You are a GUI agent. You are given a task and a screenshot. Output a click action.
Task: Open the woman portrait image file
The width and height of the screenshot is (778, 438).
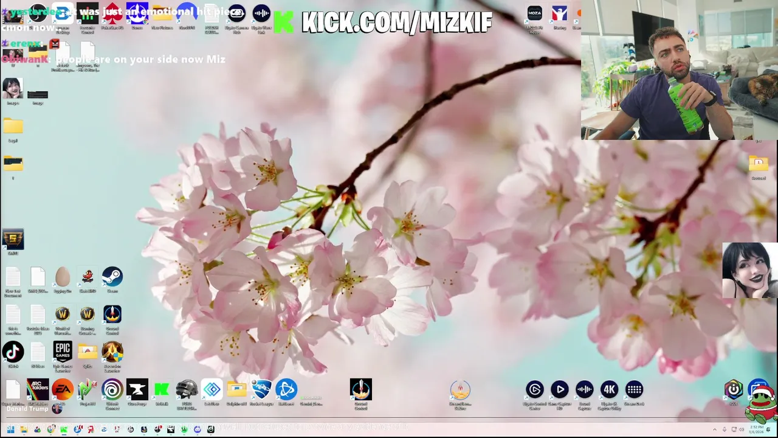coord(13,88)
